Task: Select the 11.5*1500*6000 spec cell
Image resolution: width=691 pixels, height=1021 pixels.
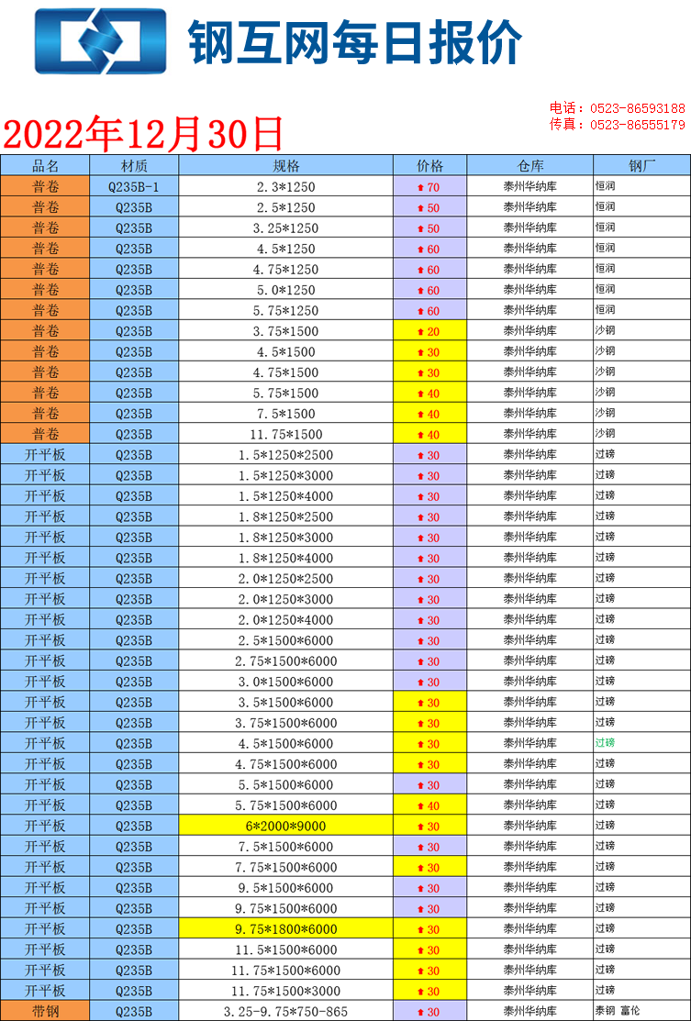Action: pos(286,950)
